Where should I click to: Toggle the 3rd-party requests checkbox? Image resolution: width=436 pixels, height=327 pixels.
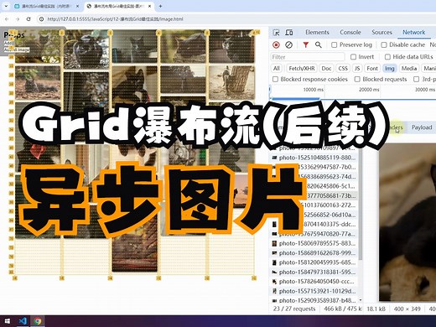coord(416,80)
